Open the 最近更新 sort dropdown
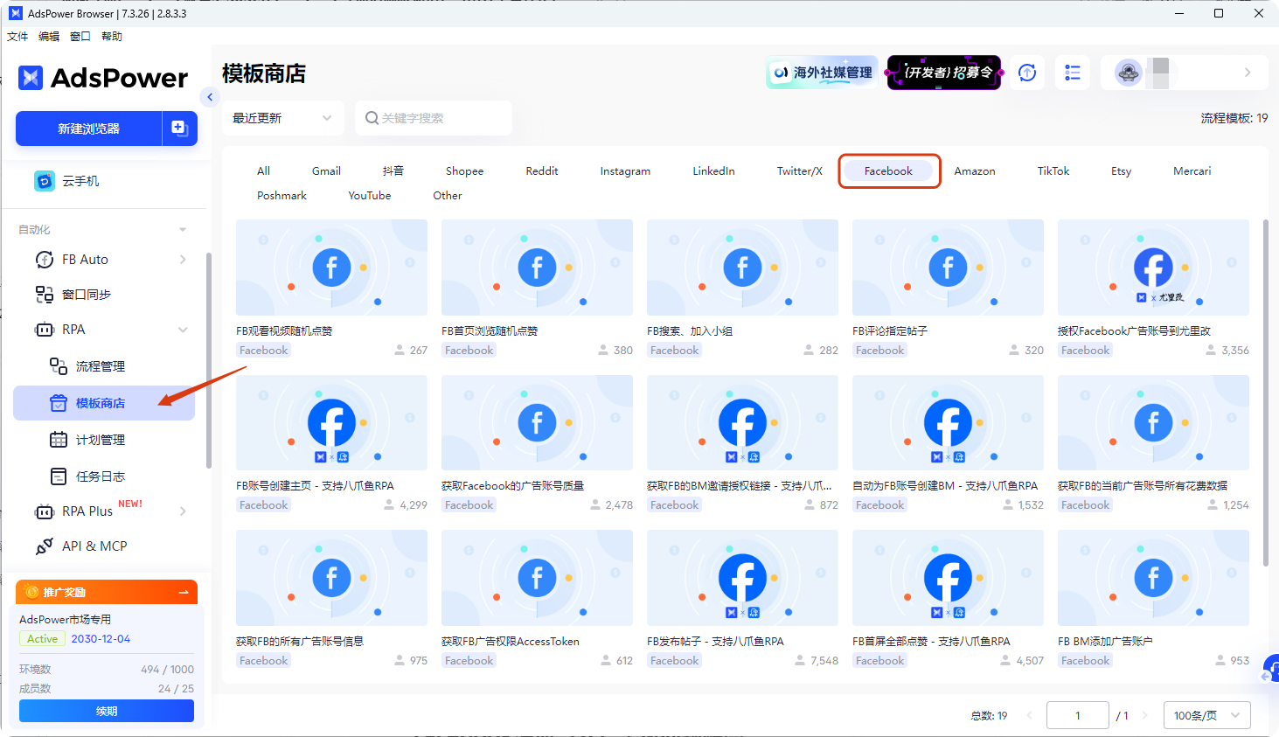Image resolution: width=1279 pixels, height=737 pixels. [x=282, y=117]
